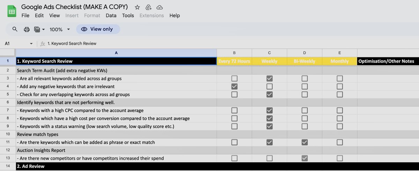Toggle Bi-Weekly checkbox for phrase or exact match row
The width and height of the screenshot is (419, 171).
(304, 142)
